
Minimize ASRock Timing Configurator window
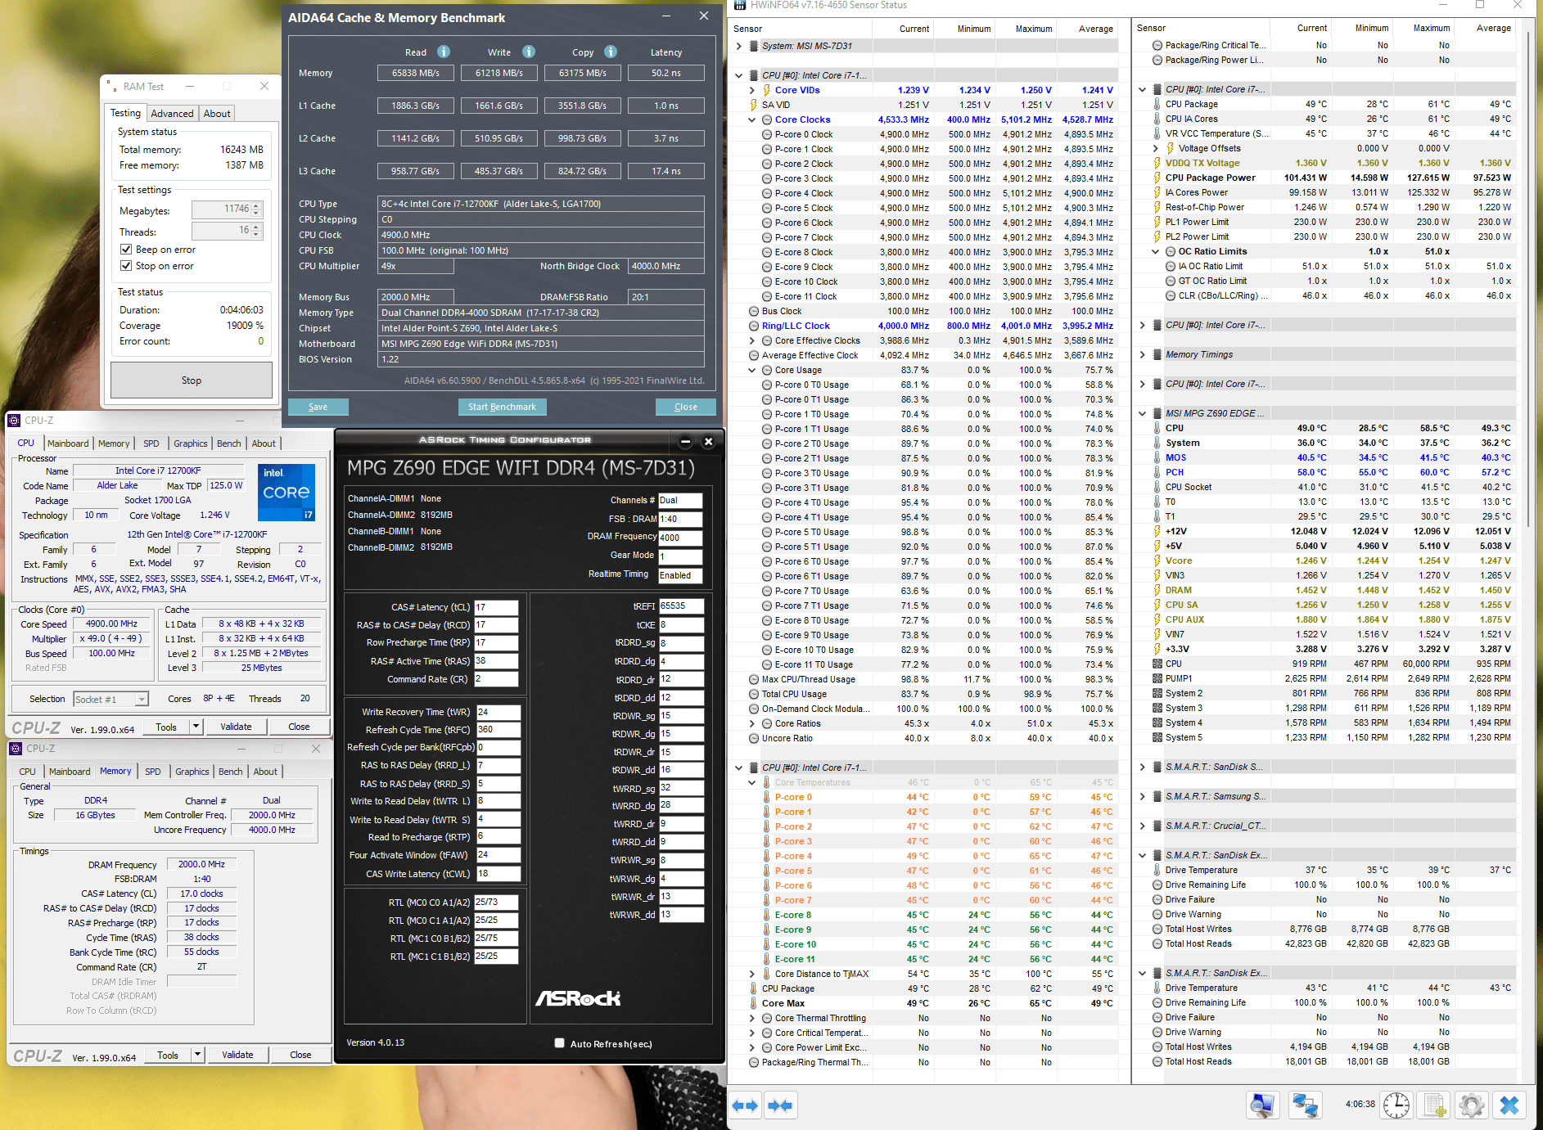pyautogui.click(x=686, y=442)
